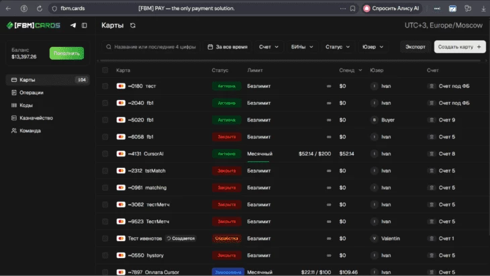Select the checkbox for card 2312 tstMatch
The width and height of the screenshot is (490, 276).
(105, 171)
